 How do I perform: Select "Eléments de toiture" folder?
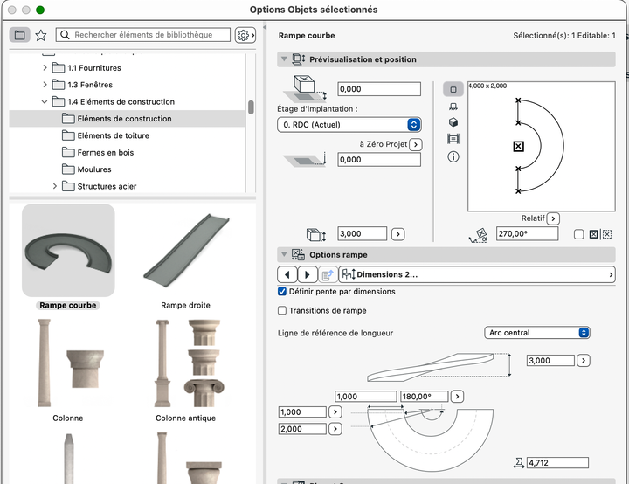tap(113, 135)
